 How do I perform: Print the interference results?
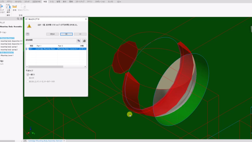(84, 41)
